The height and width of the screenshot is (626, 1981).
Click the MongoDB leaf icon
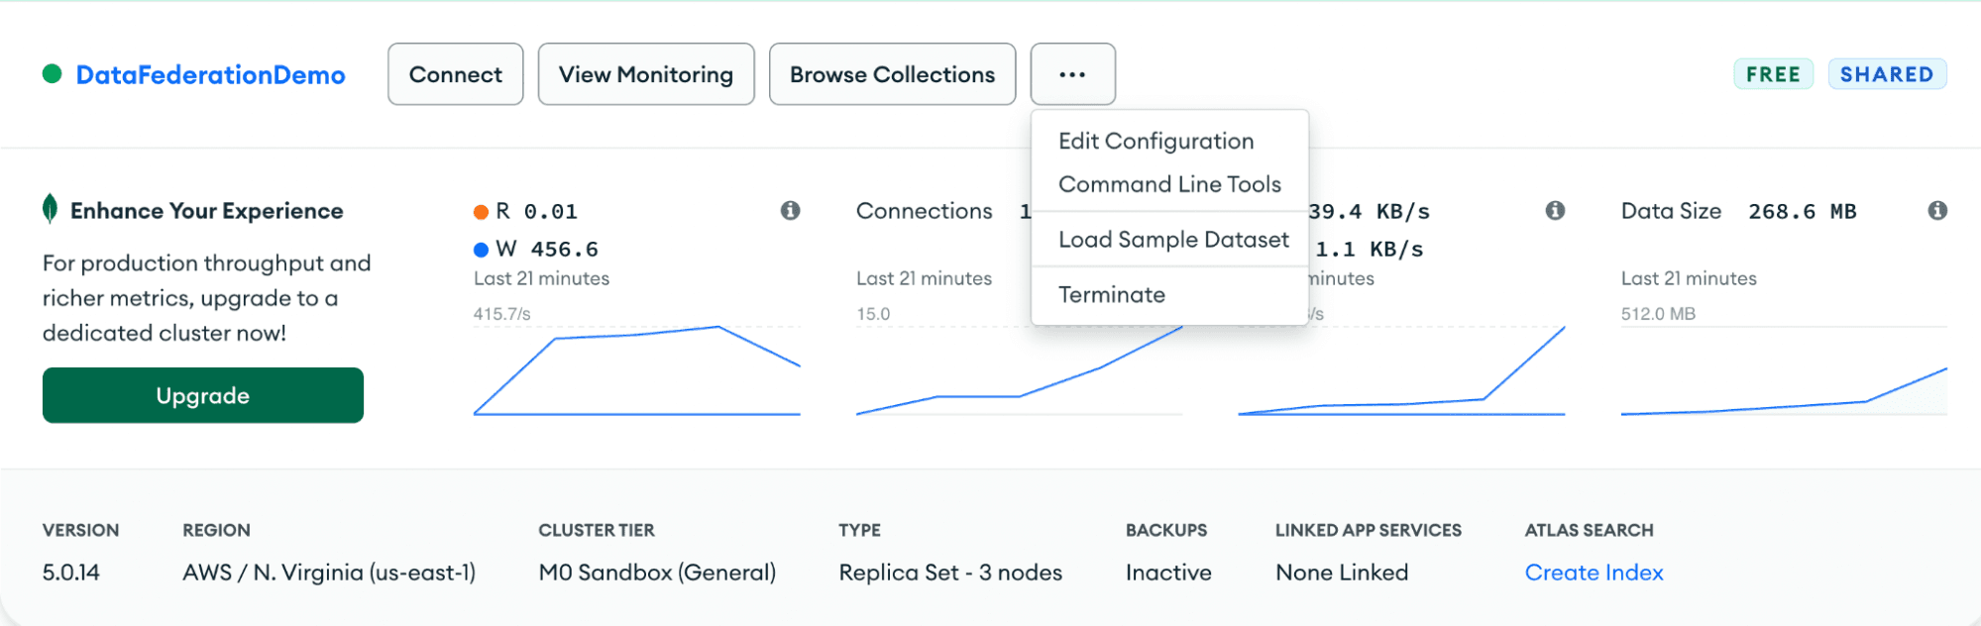click(x=50, y=209)
